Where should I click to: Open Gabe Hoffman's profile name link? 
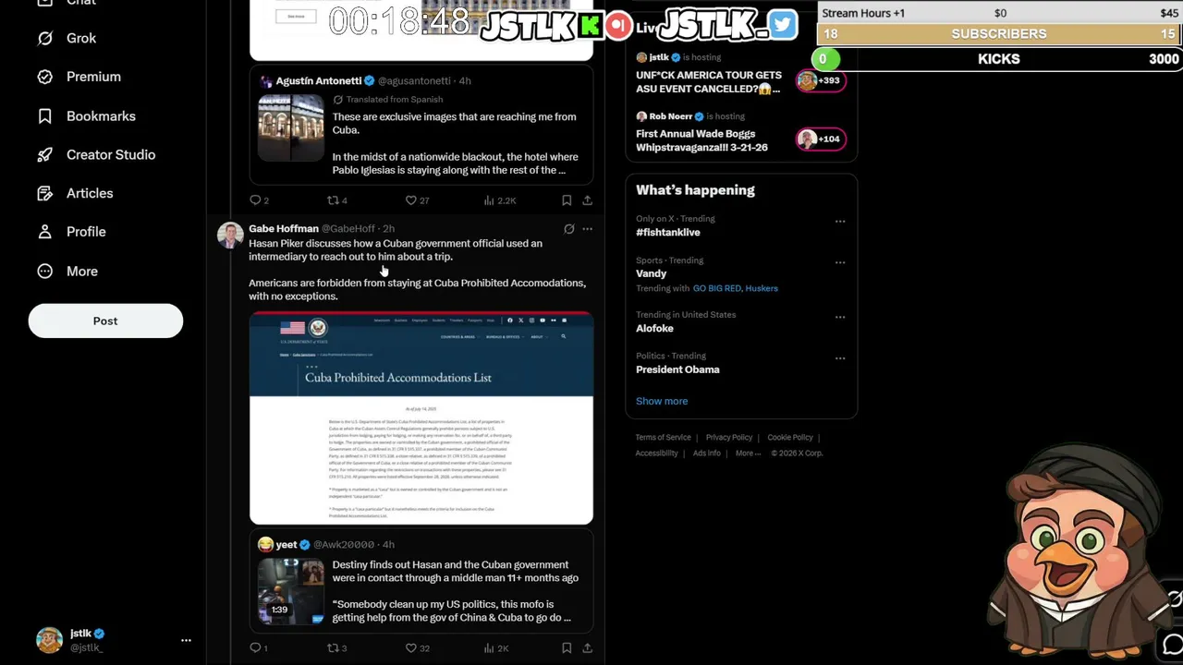[x=284, y=228]
